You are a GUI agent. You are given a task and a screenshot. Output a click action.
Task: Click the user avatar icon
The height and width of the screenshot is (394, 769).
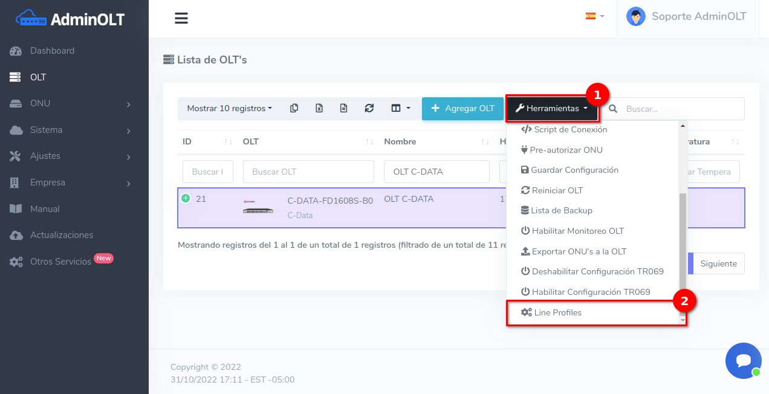pyautogui.click(x=635, y=17)
